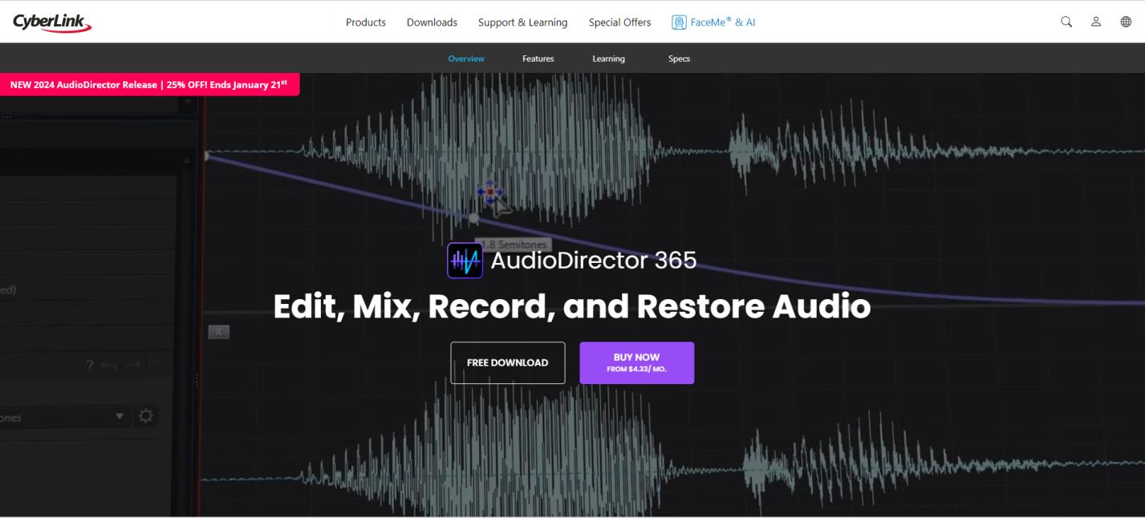Screen dimensions: 1145x518
Task: Click the CyberLink logo
Action: 52,22
